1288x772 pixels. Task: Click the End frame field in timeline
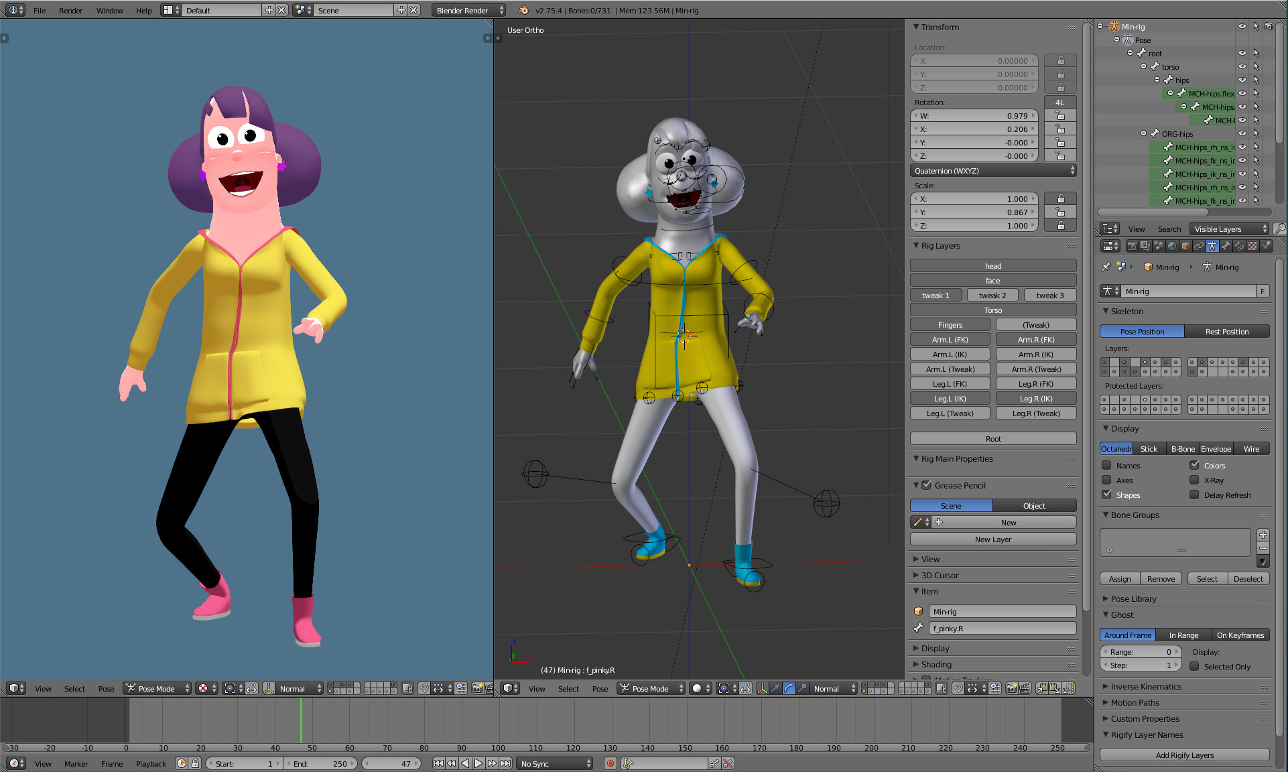click(322, 763)
